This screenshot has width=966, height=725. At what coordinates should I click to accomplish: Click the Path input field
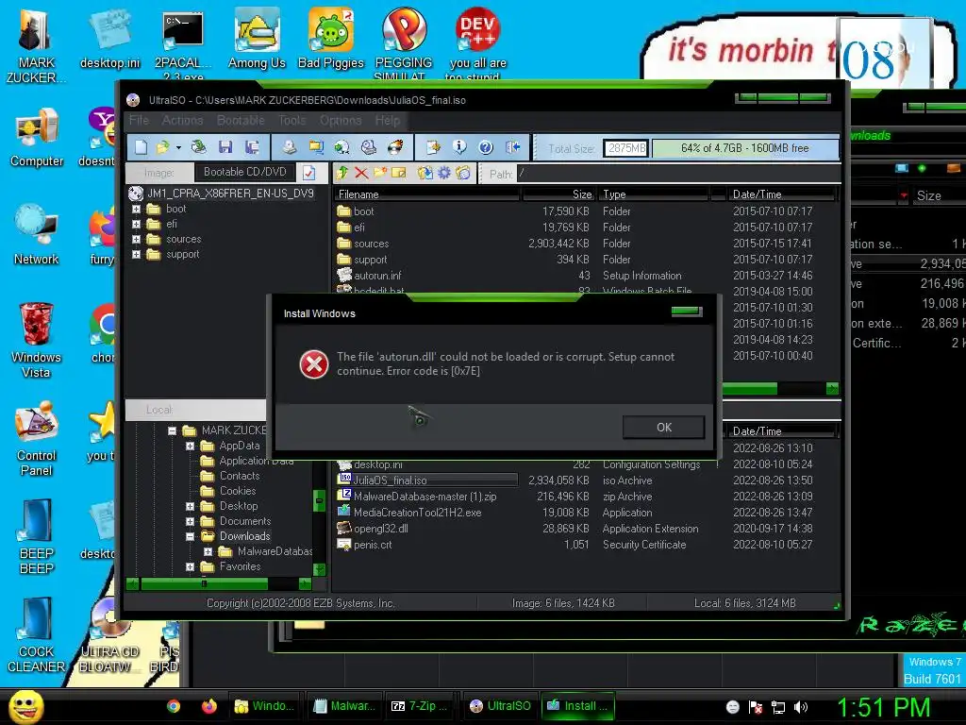[677, 174]
